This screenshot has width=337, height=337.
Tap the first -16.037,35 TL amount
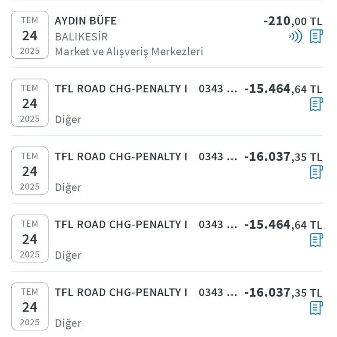(x=283, y=157)
